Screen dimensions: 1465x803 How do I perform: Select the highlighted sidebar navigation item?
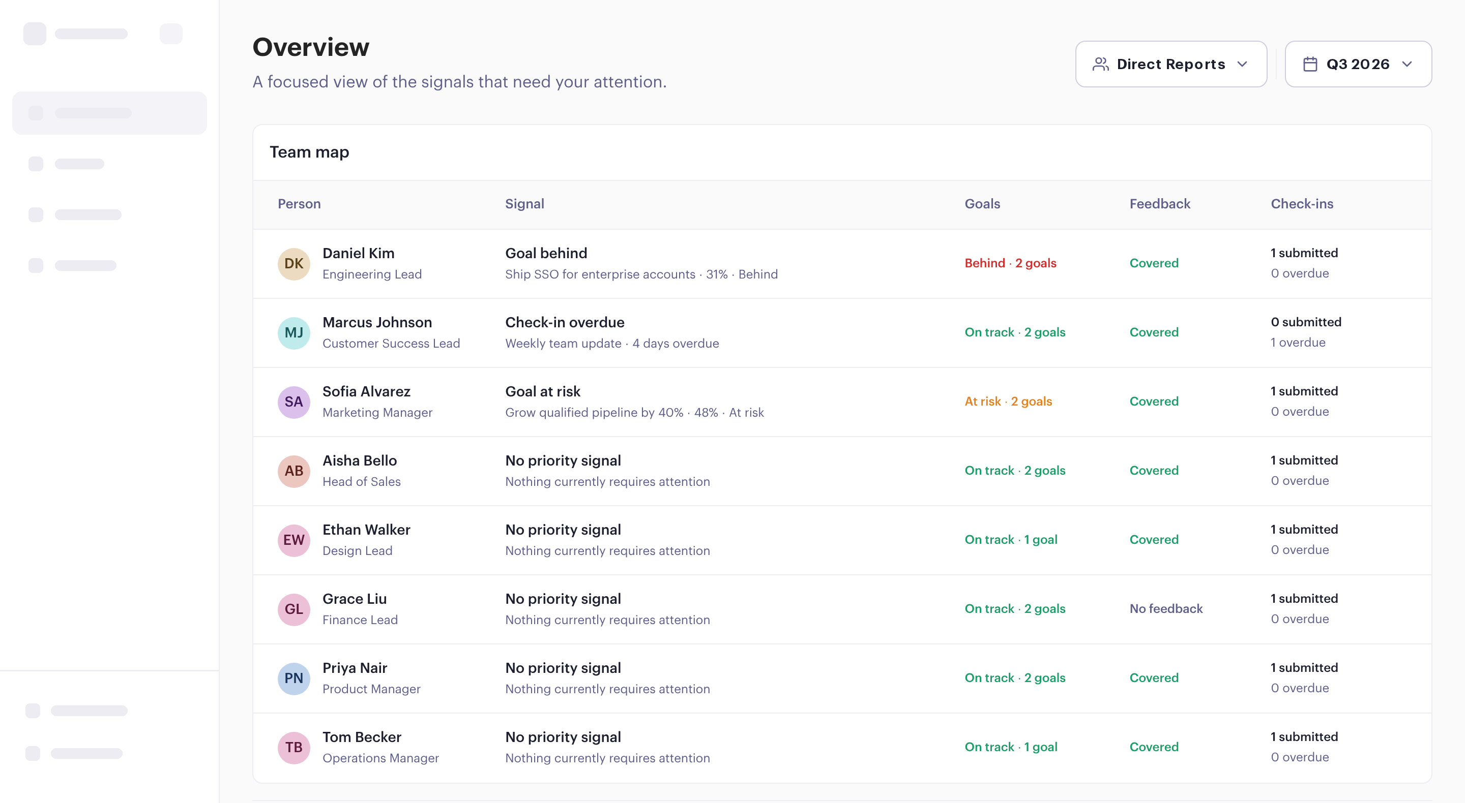(x=109, y=113)
